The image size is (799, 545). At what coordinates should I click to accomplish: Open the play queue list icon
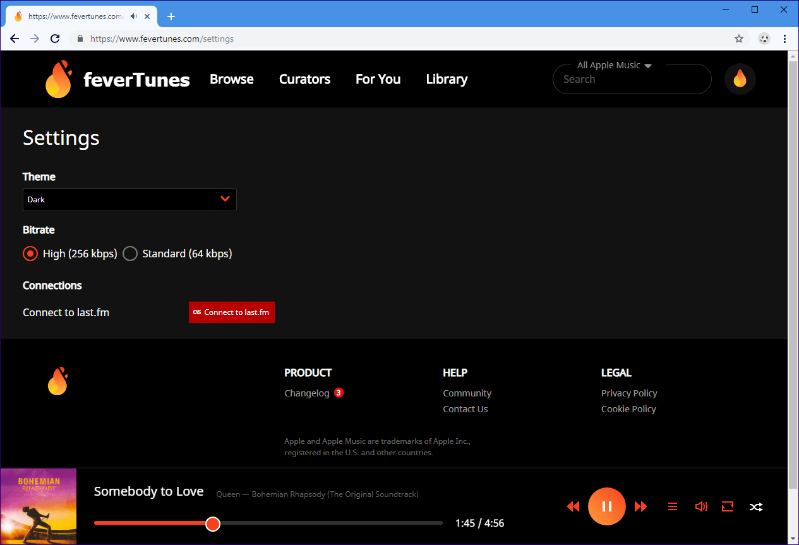[673, 506]
